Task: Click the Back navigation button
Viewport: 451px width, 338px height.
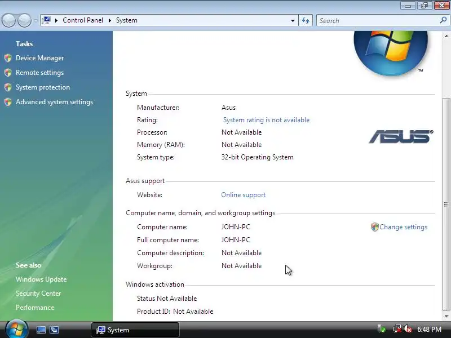Action: tap(8, 20)
